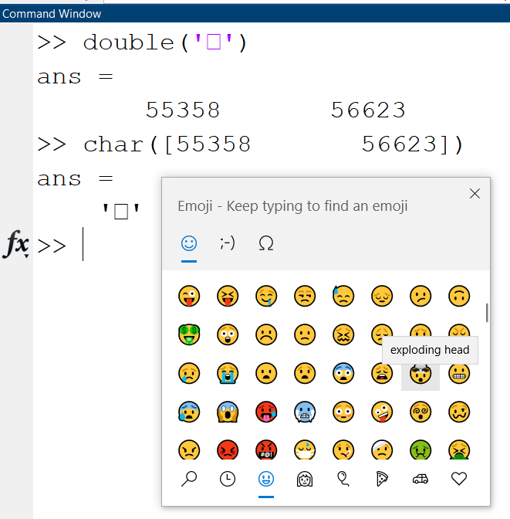Pick the money-mouth face emoji
The height and width of the screenshot is (519, 510).
(189, 334)
